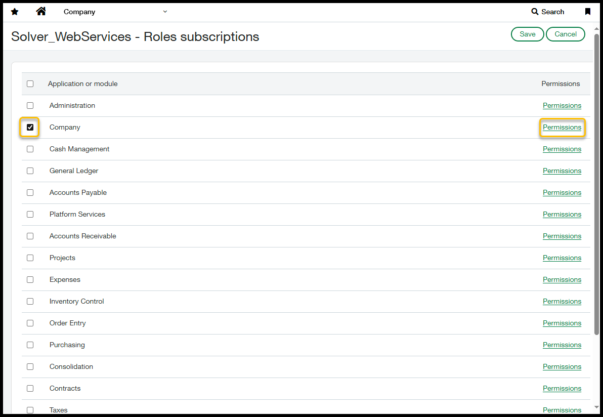Open the Company menu in top bar
Screen dimensions: 603x417
click(79, 12)
